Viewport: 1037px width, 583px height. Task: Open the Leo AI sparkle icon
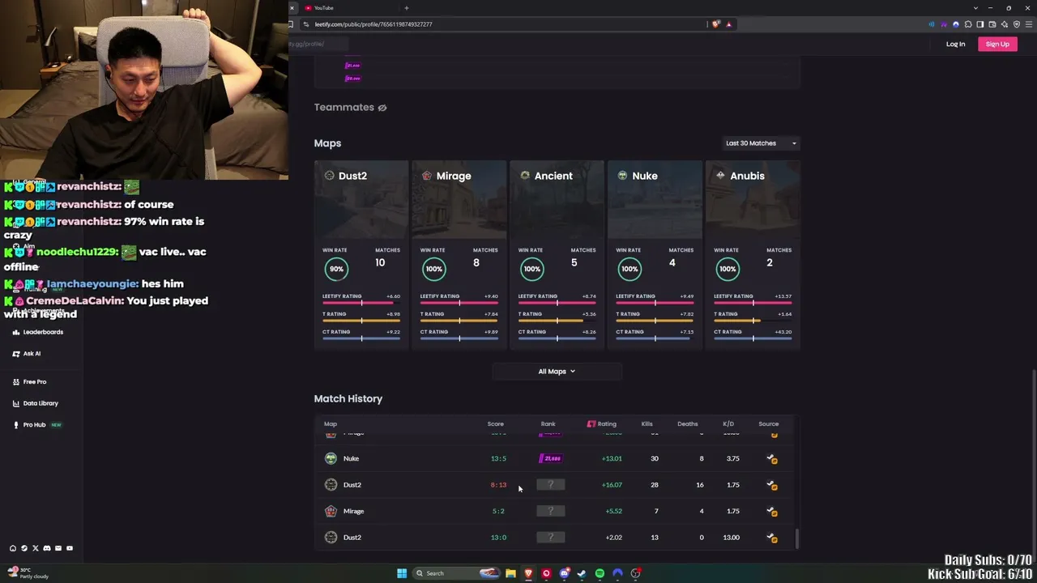[x=1005, y=24]
